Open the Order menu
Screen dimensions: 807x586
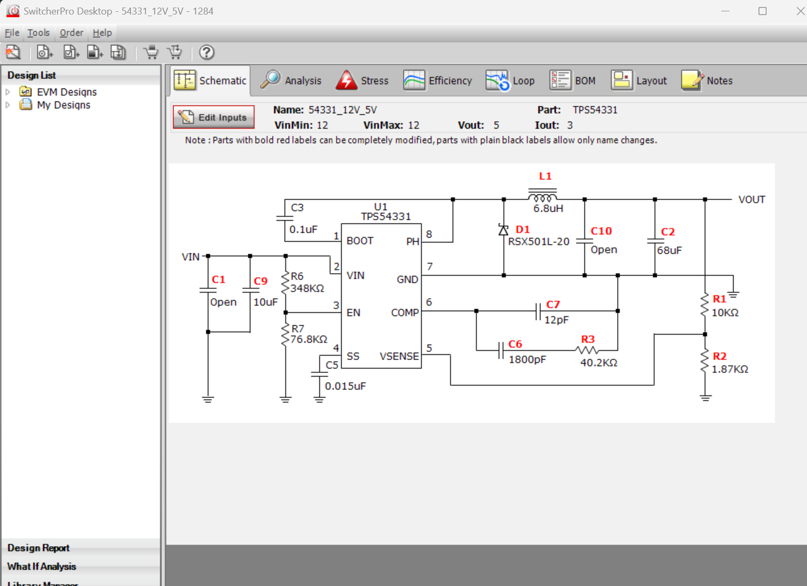pyautogui.click(x=72, y=33)
